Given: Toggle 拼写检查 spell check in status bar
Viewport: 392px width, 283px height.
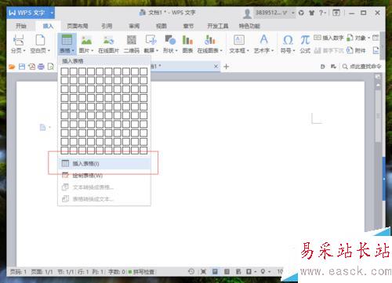Looking at the screenshot, I should click(141, 272).
